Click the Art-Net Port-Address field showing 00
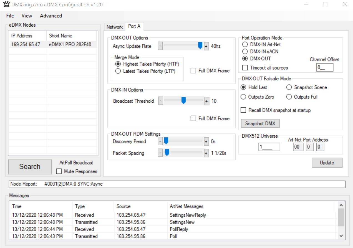This screenshot has height=248, width=353. click(298, 147)
